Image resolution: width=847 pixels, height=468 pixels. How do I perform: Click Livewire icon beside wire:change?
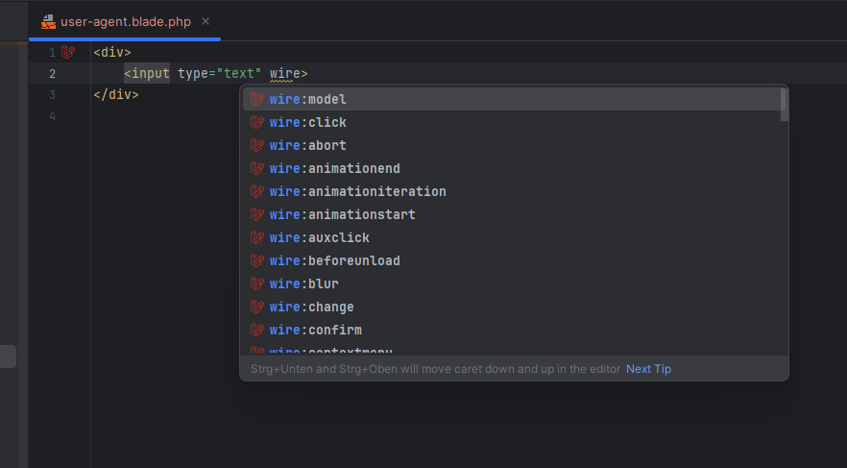(257, 307)
